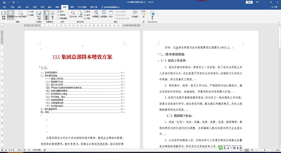Click Split window (拆分)
The image size is (281, 153).
(x=111, y=14)
